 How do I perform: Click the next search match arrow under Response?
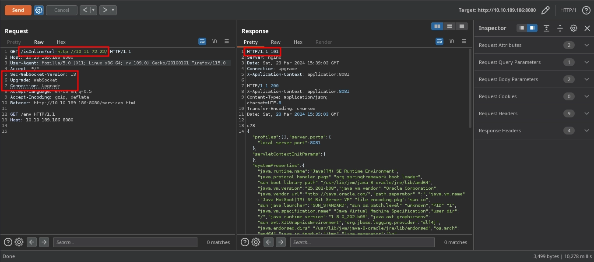click(x=280, y=242)
